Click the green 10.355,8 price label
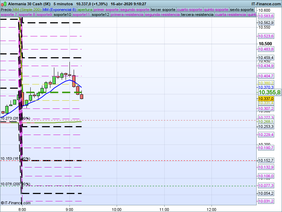Image resolution: width=282 pixels, height=212 pixels. 269,92
